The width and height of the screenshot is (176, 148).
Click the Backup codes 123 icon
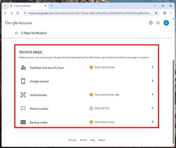[23, 122]
